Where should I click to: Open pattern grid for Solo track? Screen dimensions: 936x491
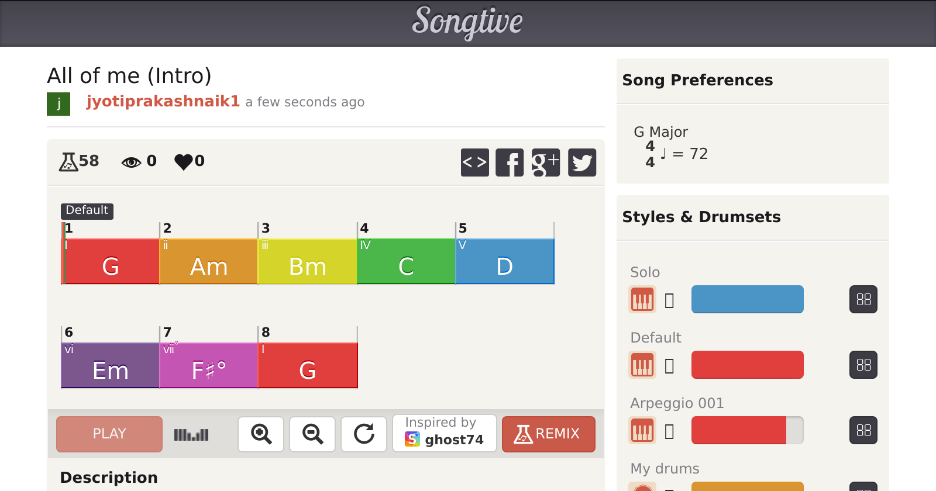pyautogui.click(x=863, y=300)
